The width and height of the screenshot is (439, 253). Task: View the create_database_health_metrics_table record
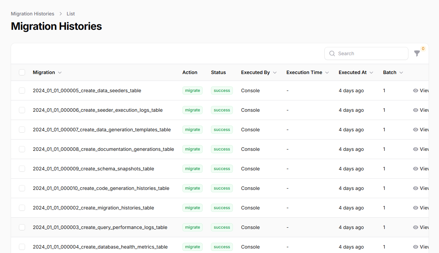(421, 247)
